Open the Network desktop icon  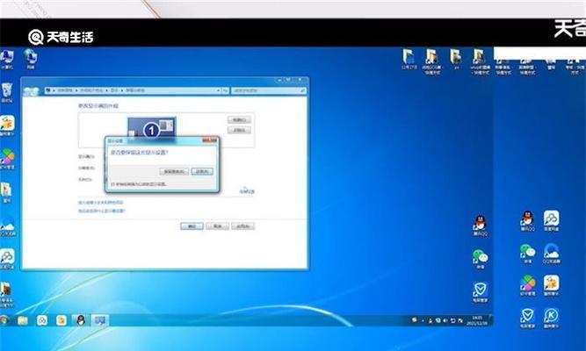(30, 59)
